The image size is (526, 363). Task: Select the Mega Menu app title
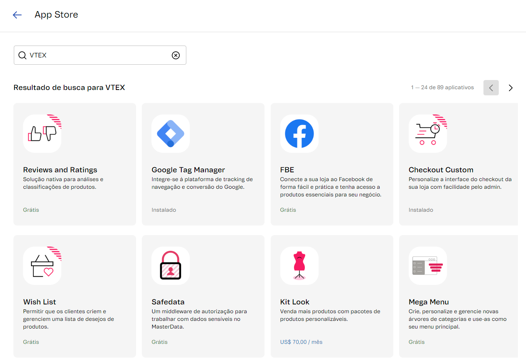click(429, 302)
